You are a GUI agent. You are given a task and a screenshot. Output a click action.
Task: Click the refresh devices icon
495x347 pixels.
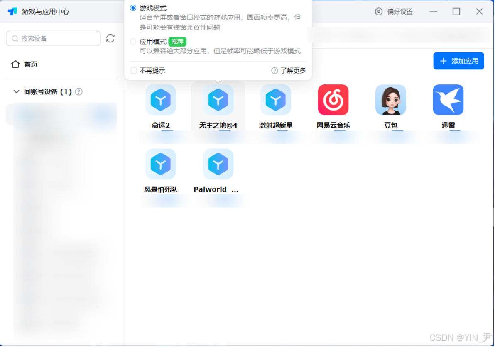coord(110,38)
